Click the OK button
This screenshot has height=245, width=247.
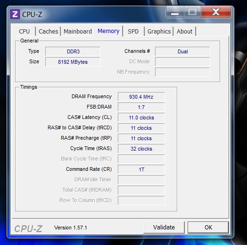[x=208, y=228]
